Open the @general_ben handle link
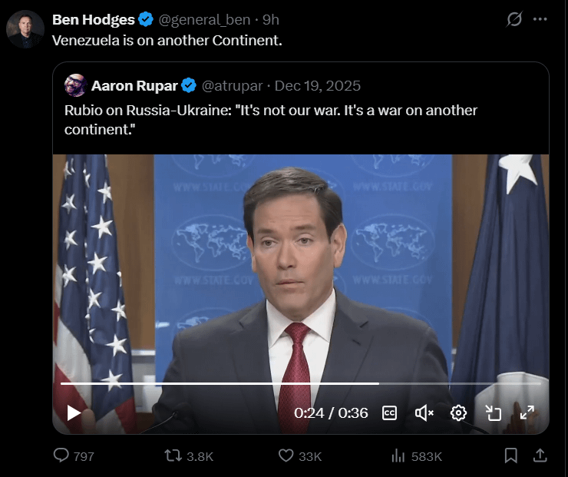Image resolution: width=568 pixels, height=477 pixels. [x=204, y=20]
